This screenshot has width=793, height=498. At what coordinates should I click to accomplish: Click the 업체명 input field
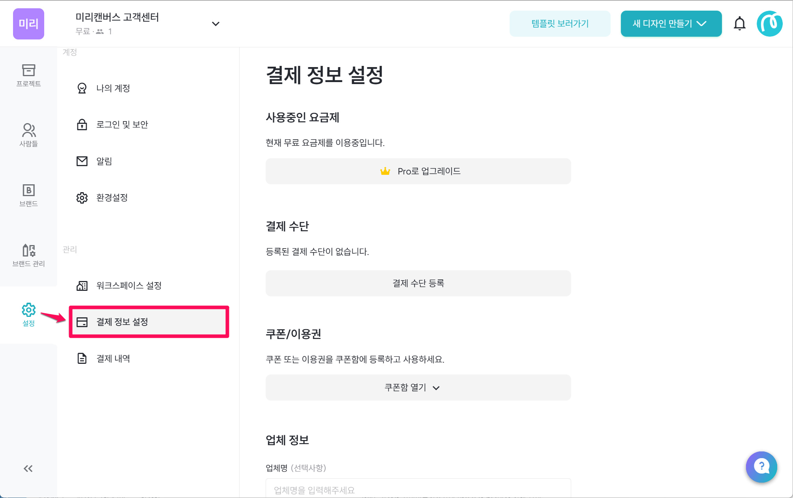tap(418, 490)
